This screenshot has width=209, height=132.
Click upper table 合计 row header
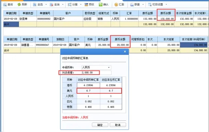[x=11, y=24]
